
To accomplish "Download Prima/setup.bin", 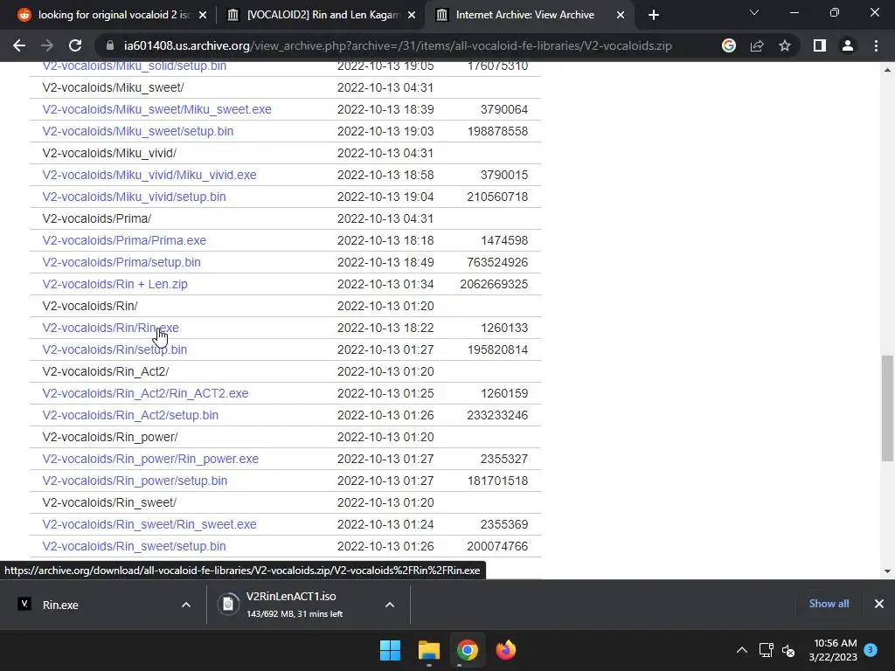I will pos(121,262).
